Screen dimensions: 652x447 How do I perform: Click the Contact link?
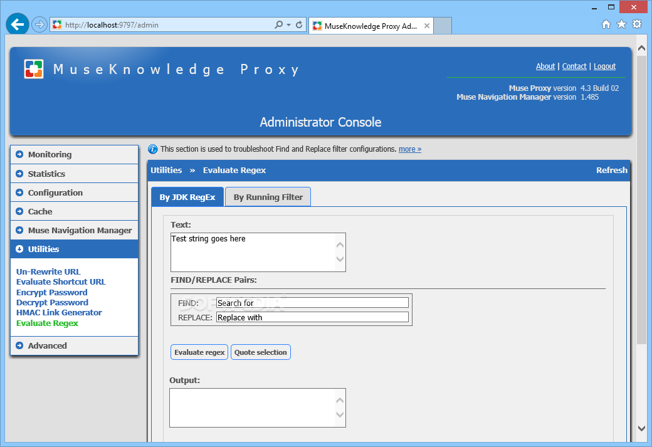tap(574, 66)
